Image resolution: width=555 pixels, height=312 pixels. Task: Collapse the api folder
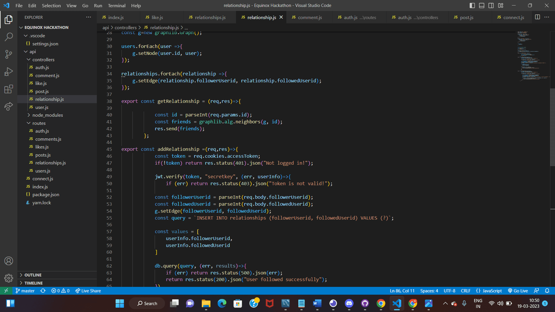(x=57, y=52)
